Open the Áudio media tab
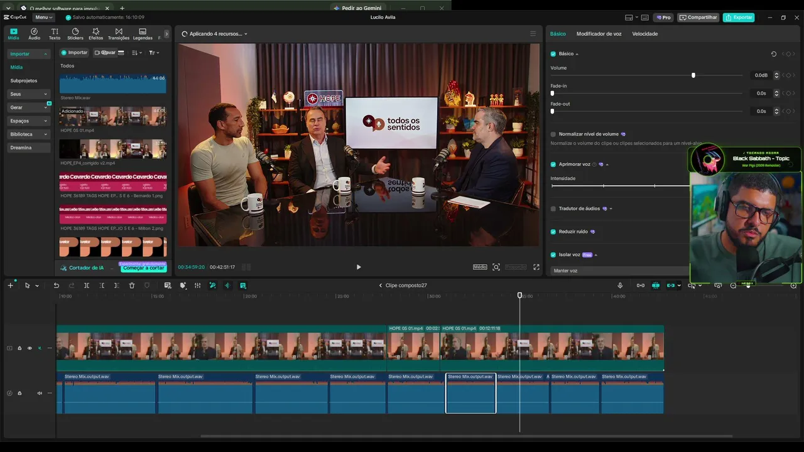The height and width of the screenshot is (452, 804). (x=34, y=34)
